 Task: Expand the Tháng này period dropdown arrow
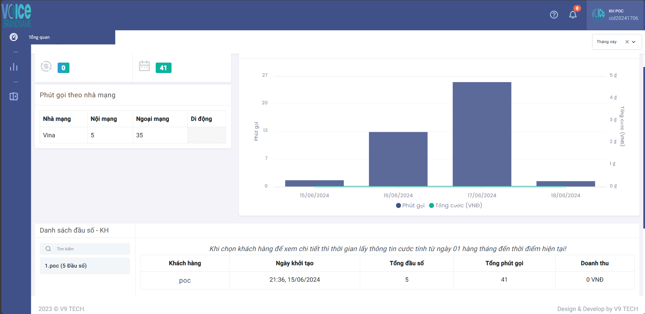[634, 42]
